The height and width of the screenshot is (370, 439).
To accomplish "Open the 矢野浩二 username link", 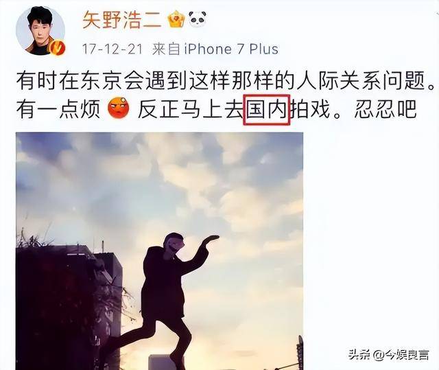I will click(122, 19).
